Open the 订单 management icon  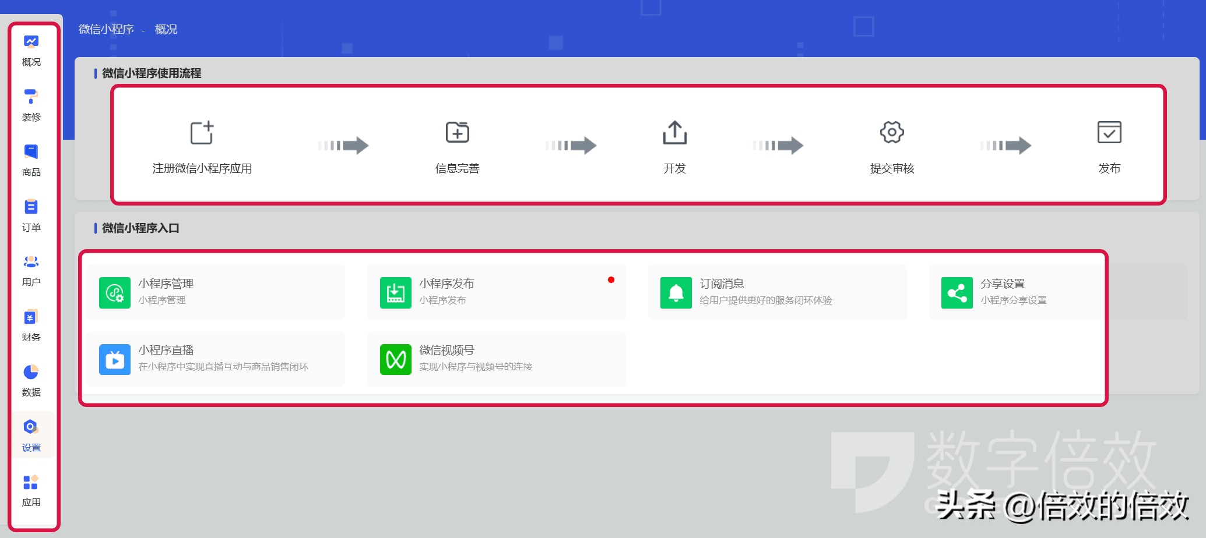tap(30, 206)
